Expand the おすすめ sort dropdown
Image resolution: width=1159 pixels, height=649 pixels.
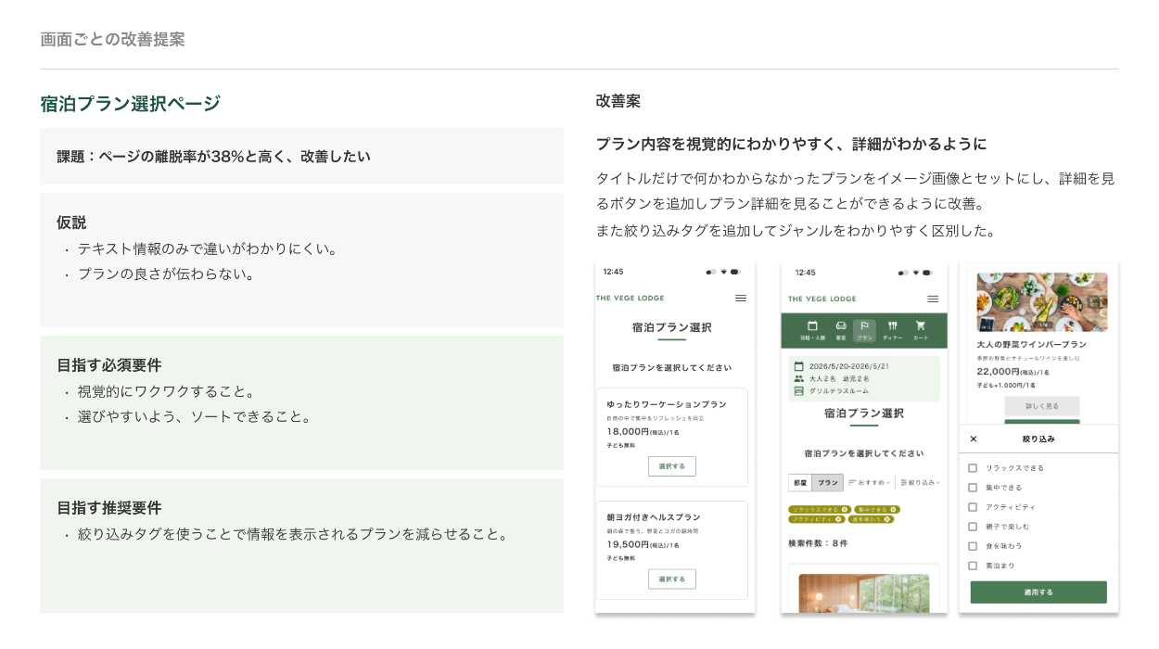869,482
